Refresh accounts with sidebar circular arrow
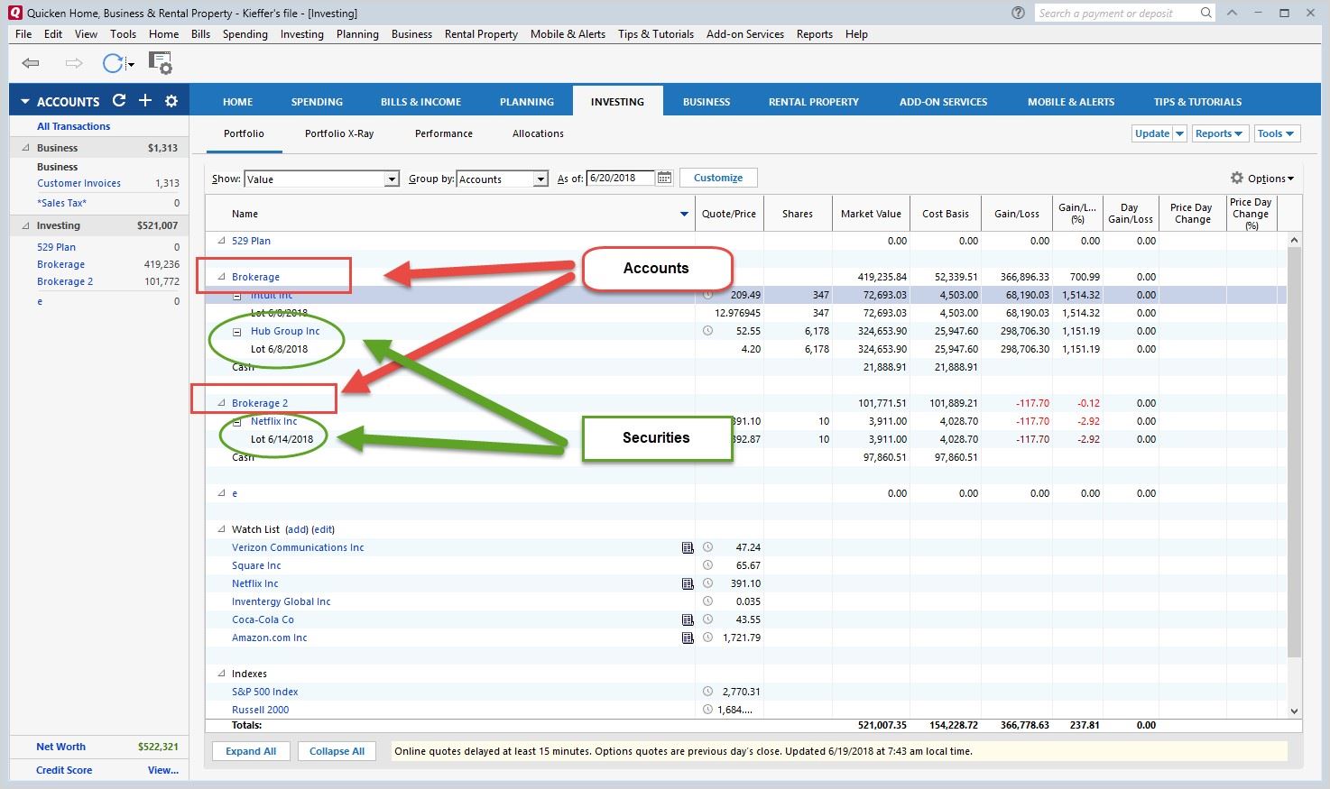The height and width of the screenshot is (789, 1330). click(119, 101)
